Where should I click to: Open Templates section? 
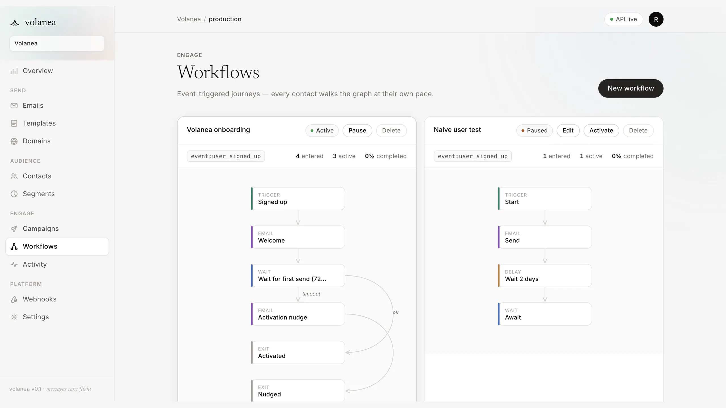(57, 124)
